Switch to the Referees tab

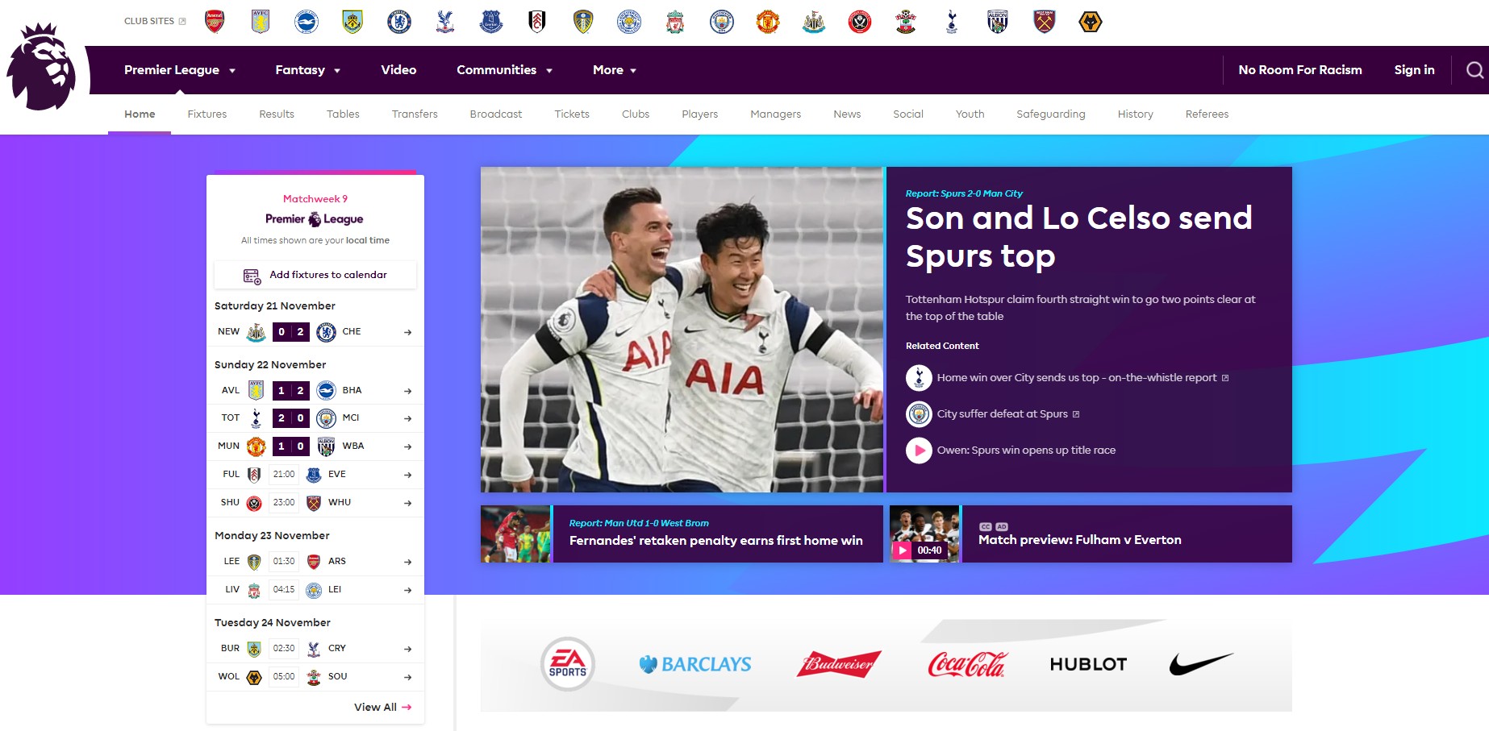(1207, 114)
